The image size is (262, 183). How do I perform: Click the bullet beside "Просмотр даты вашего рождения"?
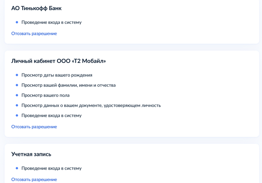(17, 75)
